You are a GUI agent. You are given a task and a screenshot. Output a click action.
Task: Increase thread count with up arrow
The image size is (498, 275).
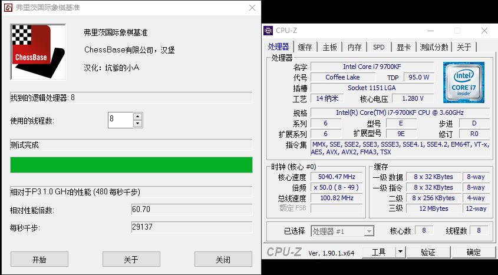(x=137, y=116)
